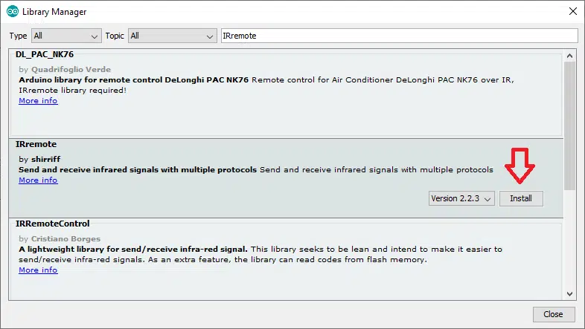This screenshot has width=585, height=329.
Task: Click the IRremote search field
Action: (x=399, y=36)
